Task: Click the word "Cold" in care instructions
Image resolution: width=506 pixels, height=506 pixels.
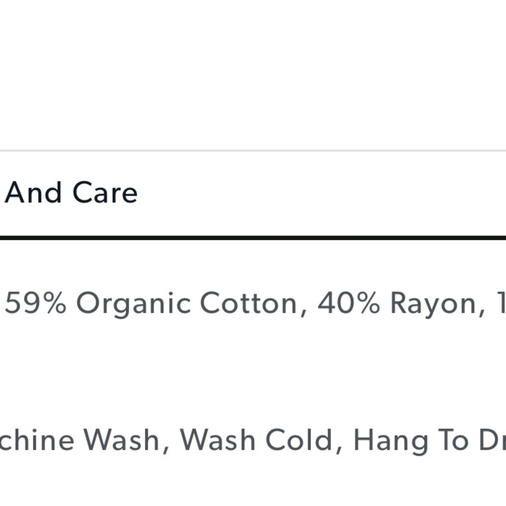Action: 299,440
